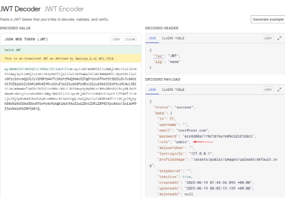Click the password hash value in payload
Image resolution: width=285 pixels, height=198 pixels.
click(x=219, y=136)
